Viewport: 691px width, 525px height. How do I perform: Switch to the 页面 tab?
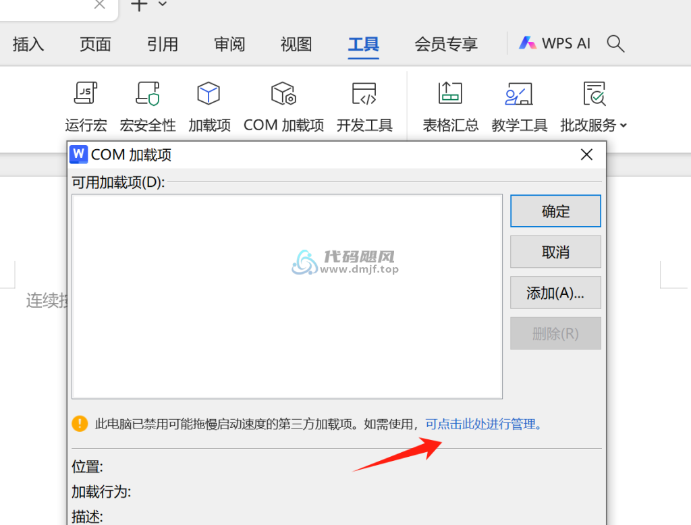(95, 44)
